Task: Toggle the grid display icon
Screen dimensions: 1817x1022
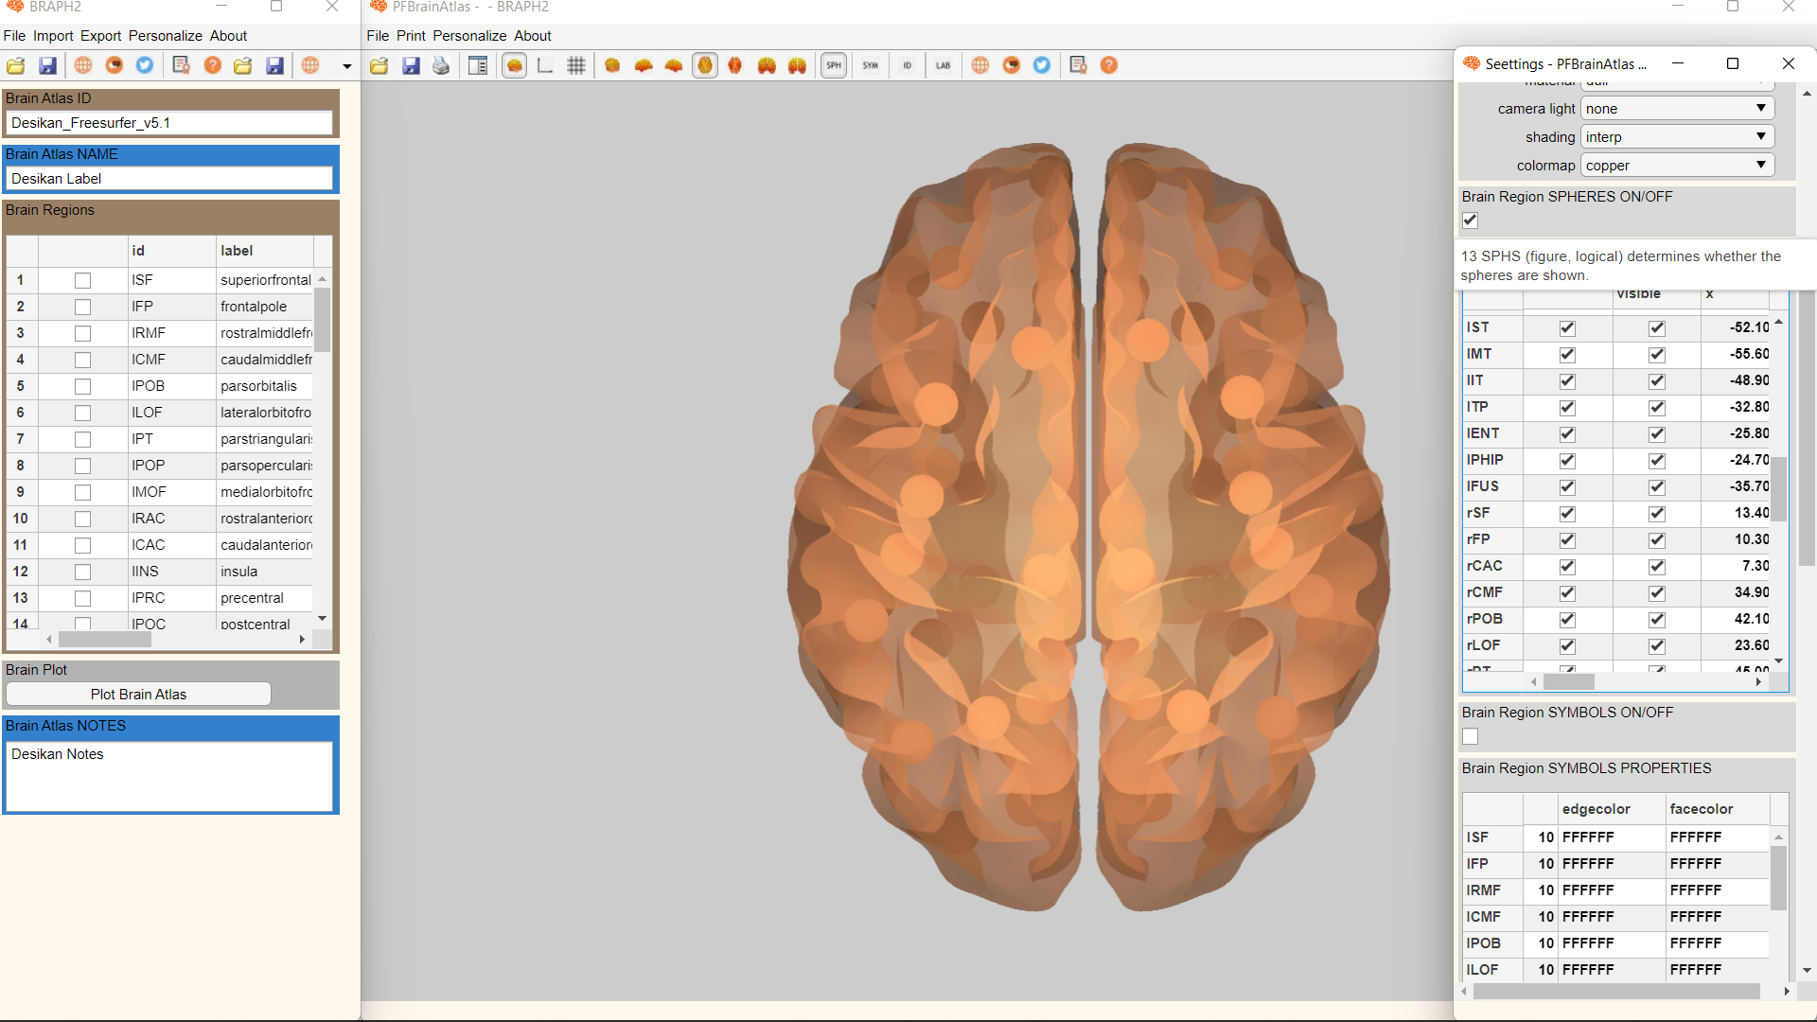Action: click(575, 65)
